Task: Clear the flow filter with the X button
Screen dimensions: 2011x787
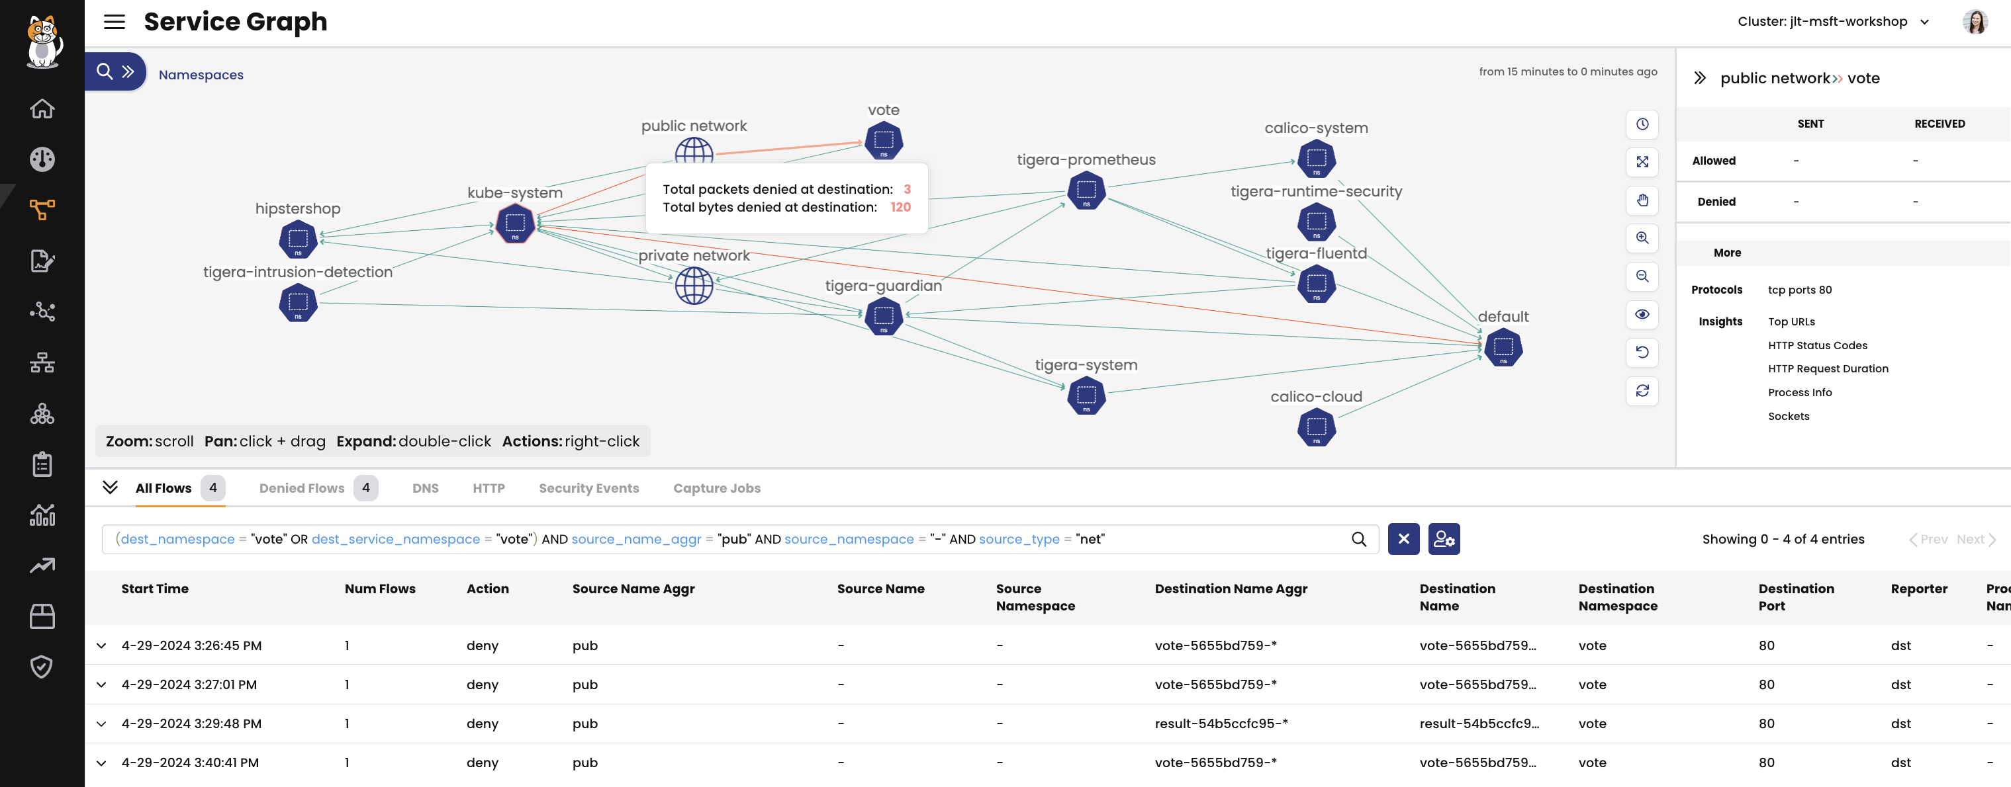Action: click(1403, 539)
